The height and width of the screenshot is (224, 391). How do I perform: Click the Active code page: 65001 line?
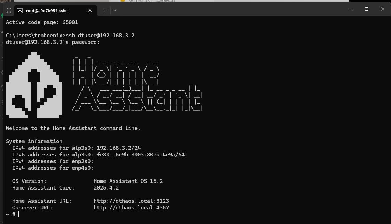click(x=42, y=22)
